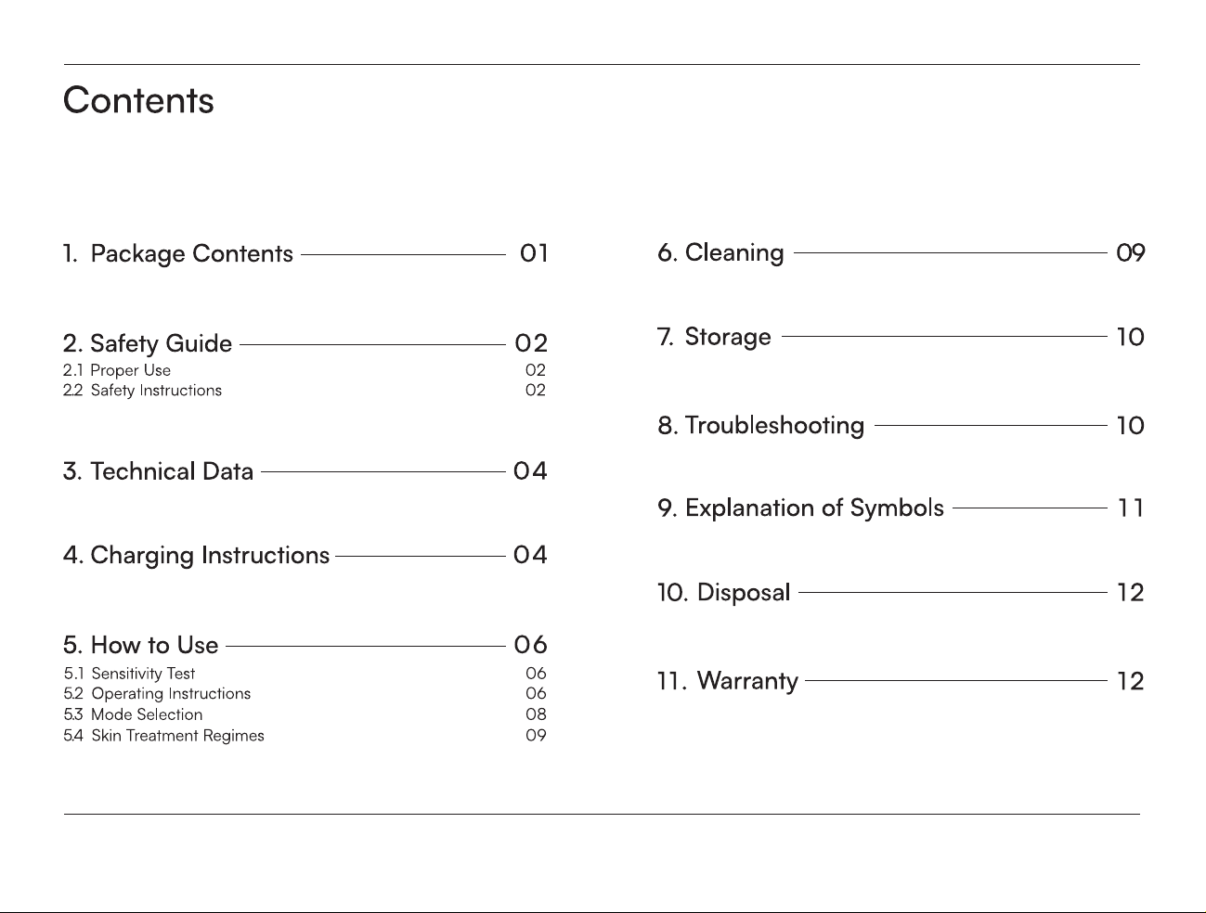Open Explanation of Symbols section

[801, 508]
